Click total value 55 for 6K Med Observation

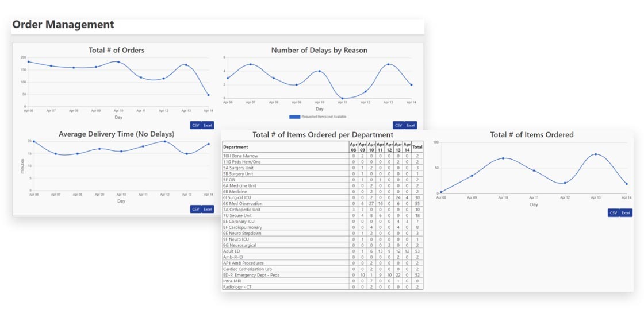(417, 203)
